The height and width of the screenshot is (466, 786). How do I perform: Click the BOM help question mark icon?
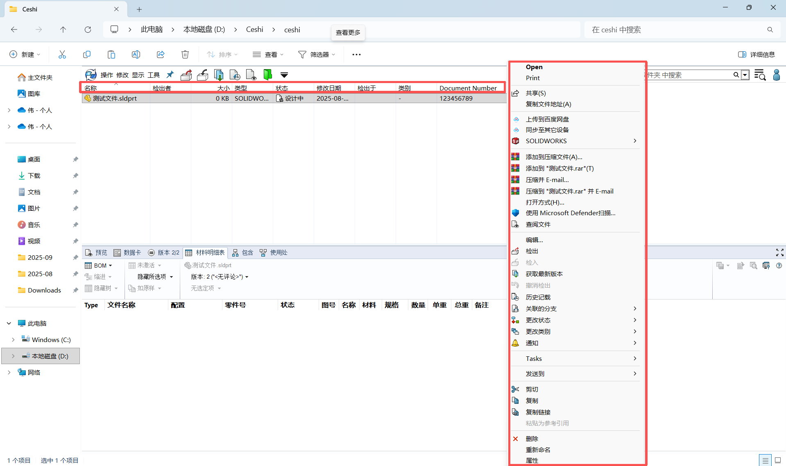[x=779, y=266]
